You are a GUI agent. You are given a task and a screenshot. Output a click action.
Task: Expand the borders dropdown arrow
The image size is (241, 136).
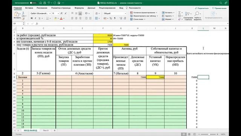click(x=50, y=19)
